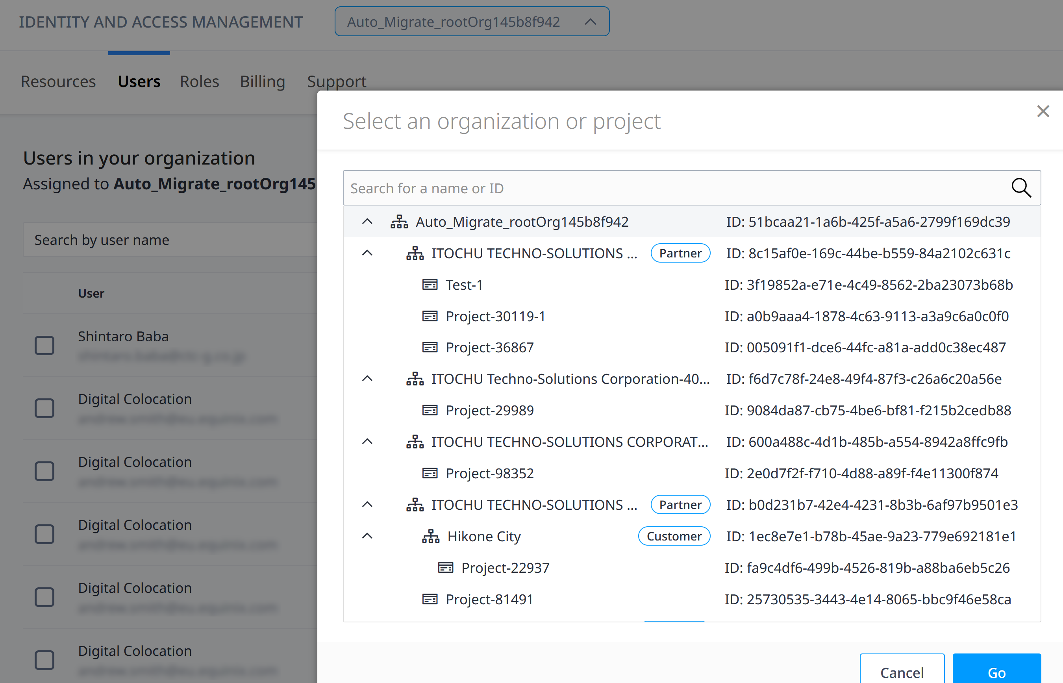The height and width of the screenshot is (683, 1063).
Task: Tick the first Digital Colocation user checkbox
Action: click(44, 408)
